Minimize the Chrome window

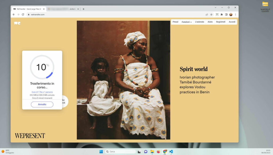222,7
